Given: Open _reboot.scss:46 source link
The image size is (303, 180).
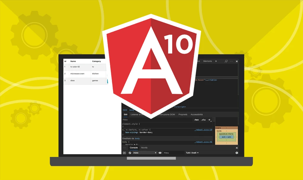Looking at the screenshot, I should click(203, 142).
